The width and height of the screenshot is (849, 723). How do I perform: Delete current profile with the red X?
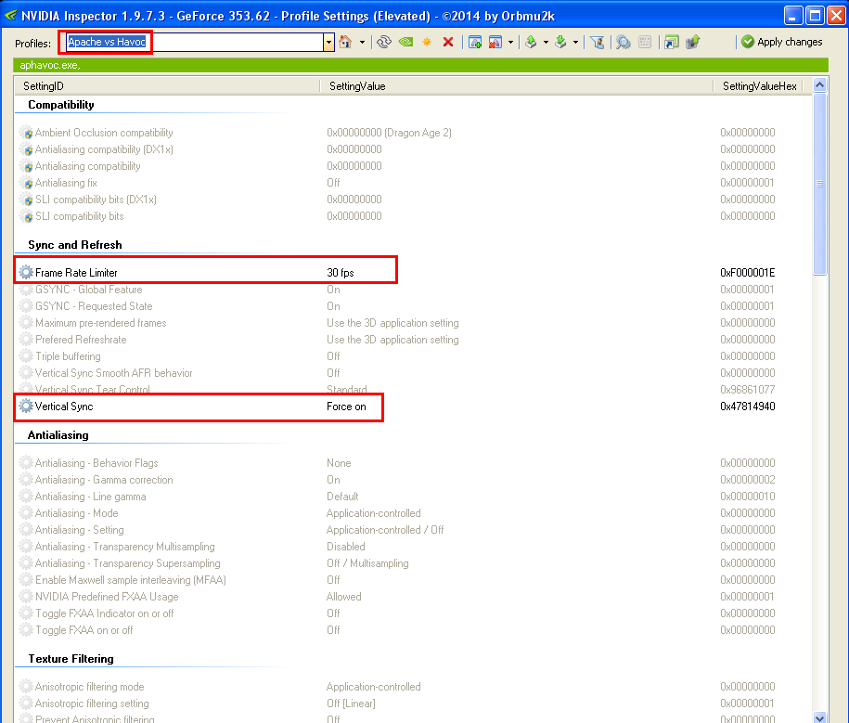(x=448, y=42)
